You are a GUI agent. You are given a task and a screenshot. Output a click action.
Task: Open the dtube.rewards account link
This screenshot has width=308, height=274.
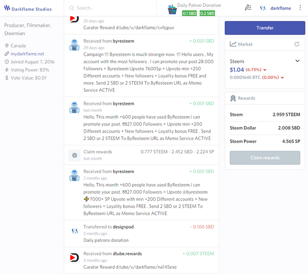click(127, 254)
